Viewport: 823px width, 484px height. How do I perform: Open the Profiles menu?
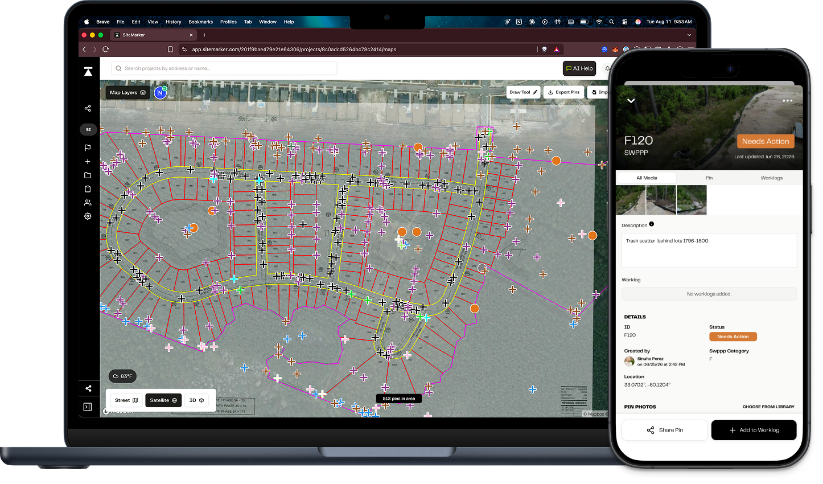tap(228, 22)
